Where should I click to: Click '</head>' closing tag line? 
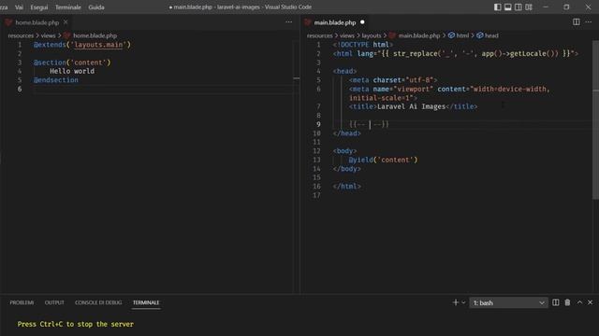pyautogui.click(x=347, y=133)
